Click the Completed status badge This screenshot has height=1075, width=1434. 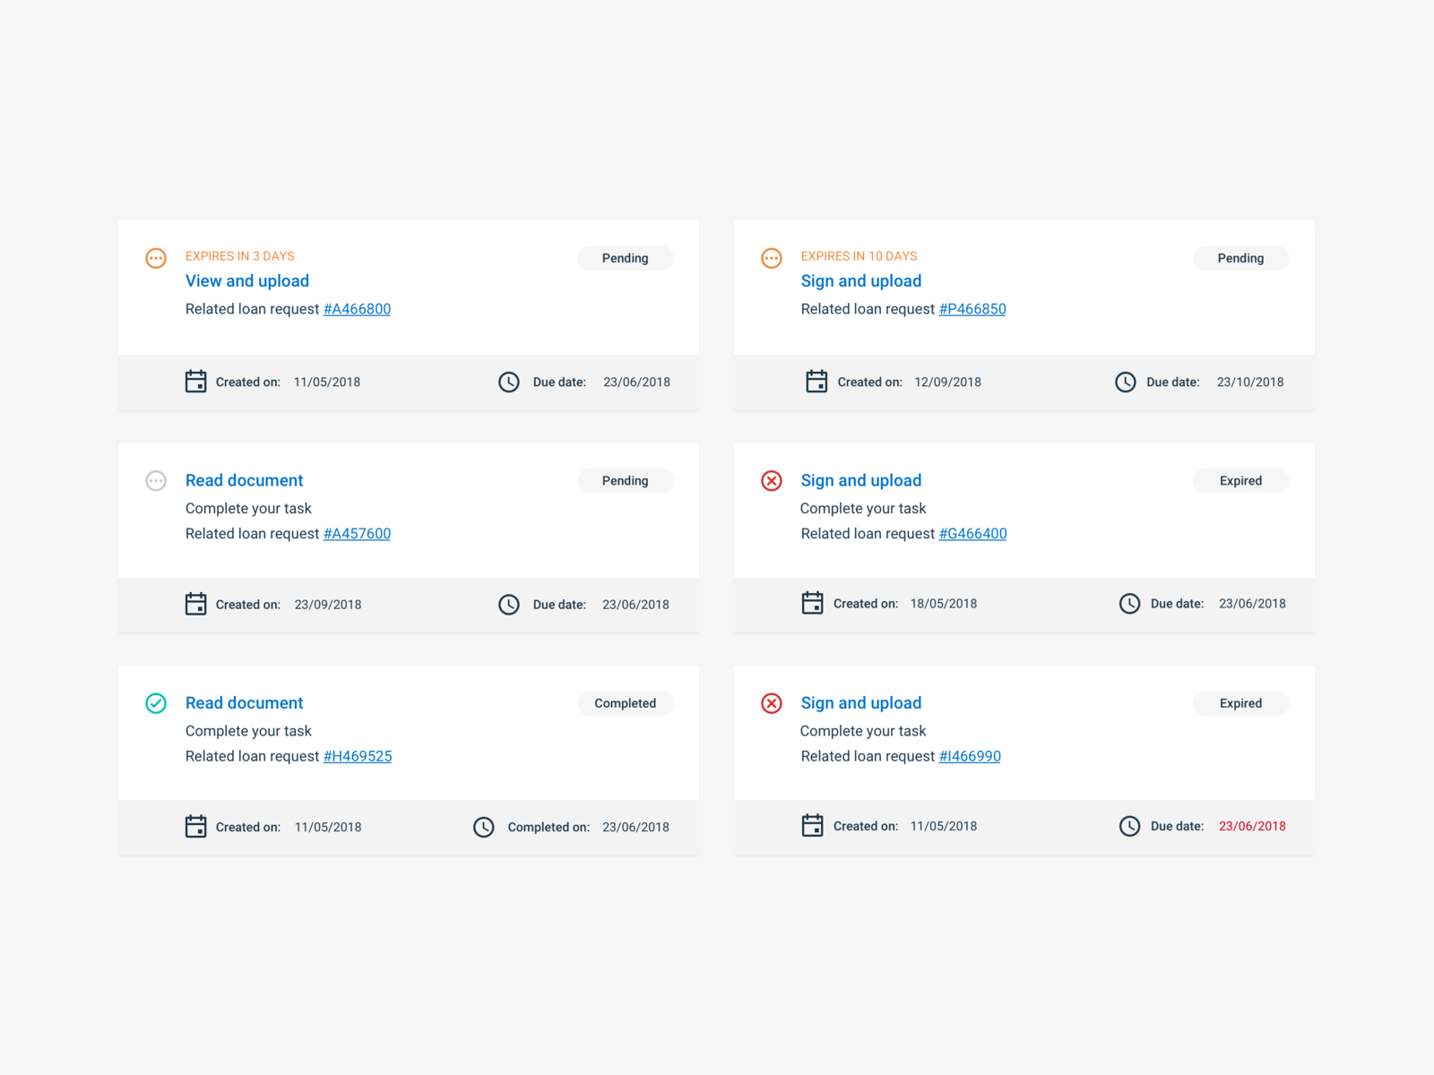coord(625,703)
